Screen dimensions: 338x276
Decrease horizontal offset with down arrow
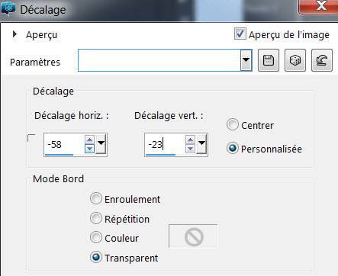tap(89, 149)
